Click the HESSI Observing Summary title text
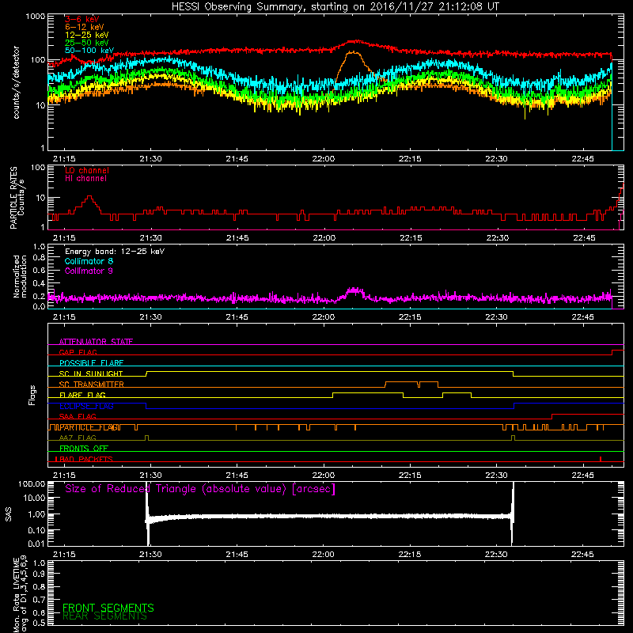The width and height of the screenshot is (633, 633). pyautogui.click(x=335, y=7)
